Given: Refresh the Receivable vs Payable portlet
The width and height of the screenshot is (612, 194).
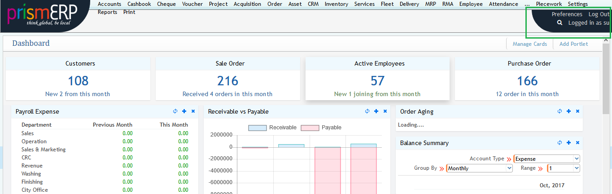Looking at the screenshot, I should [x=367, y=111].
